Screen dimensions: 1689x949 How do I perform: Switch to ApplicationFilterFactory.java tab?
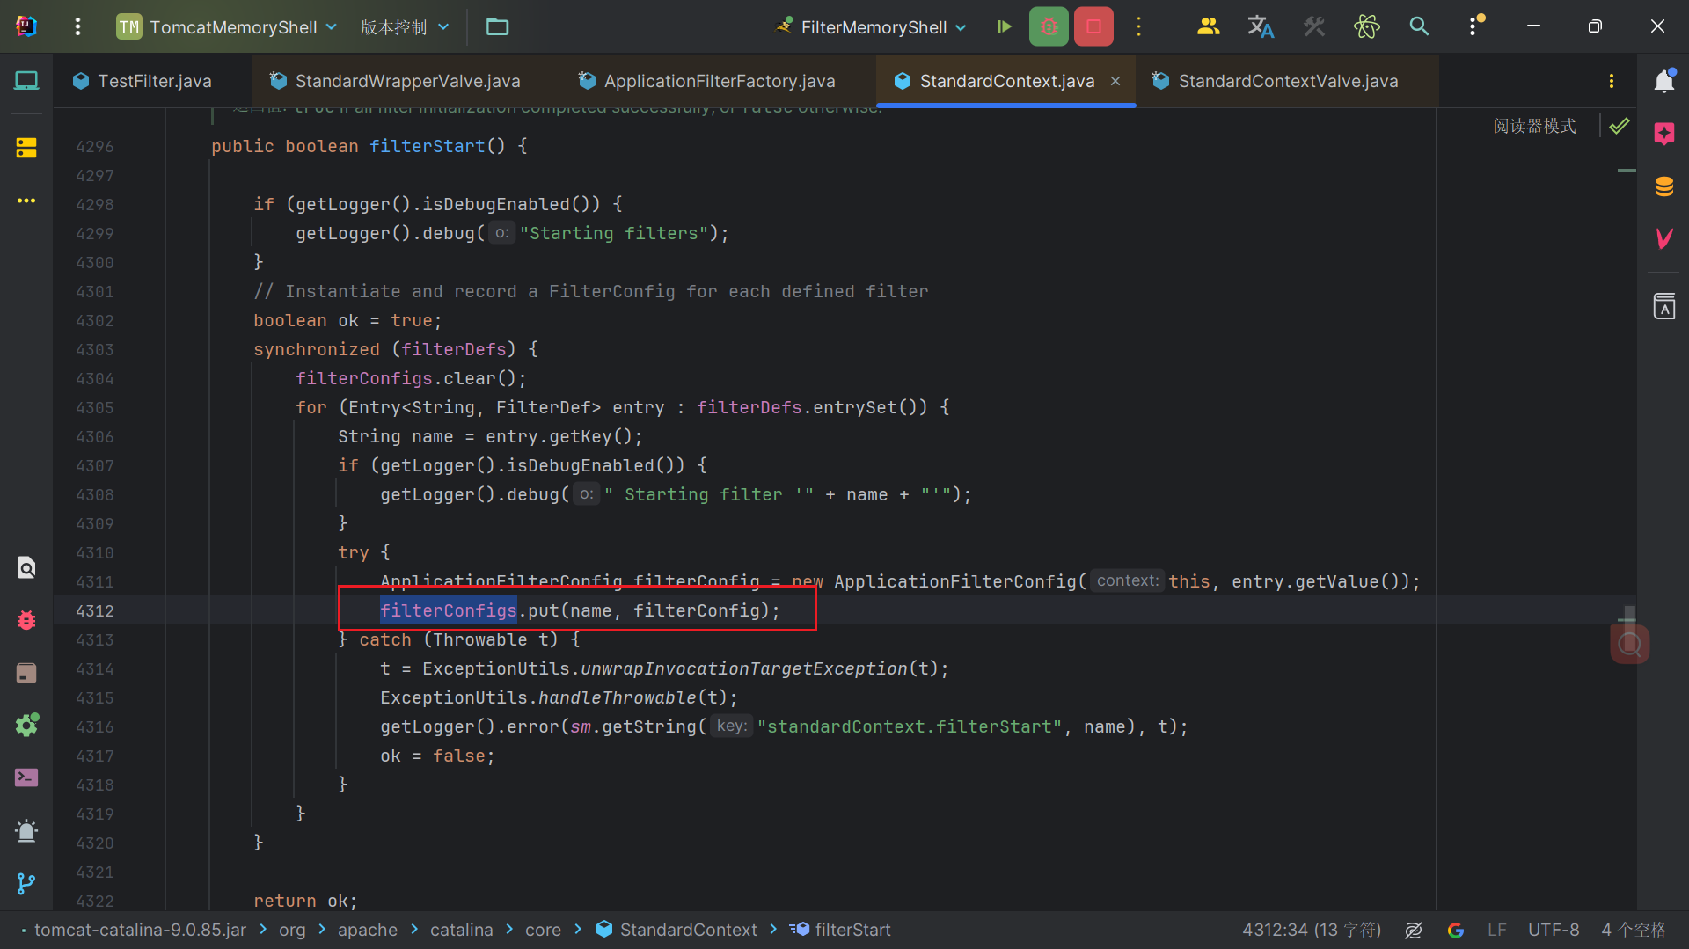click(706, 81)
